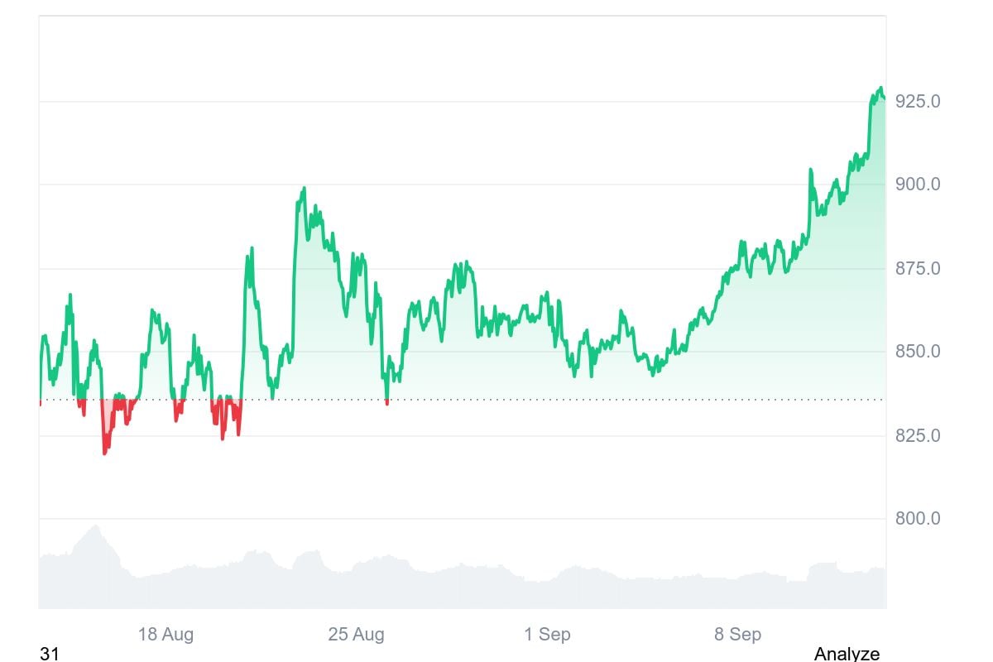Click the 875.0 price axis label
The image size is (993, 662).
pyautogui.click(x=918, y=268)
